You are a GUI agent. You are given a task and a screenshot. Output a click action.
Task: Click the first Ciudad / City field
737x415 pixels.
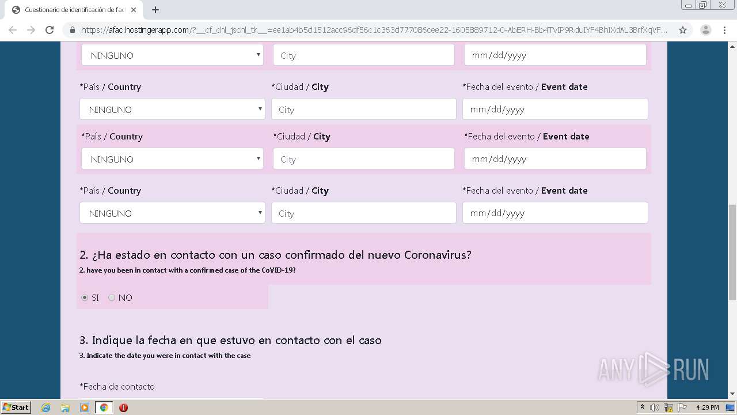364,55
